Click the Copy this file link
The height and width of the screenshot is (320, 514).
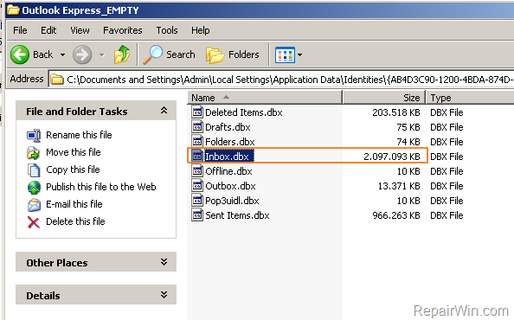[73, 170]
